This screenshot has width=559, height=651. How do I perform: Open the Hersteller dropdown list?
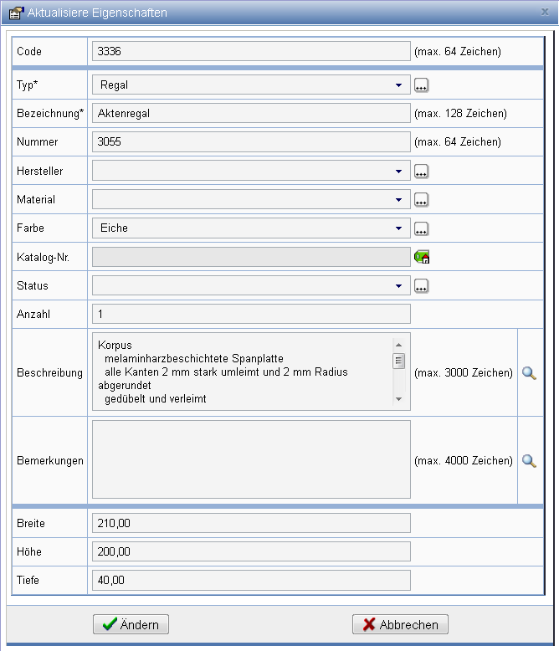coord(398,171)
